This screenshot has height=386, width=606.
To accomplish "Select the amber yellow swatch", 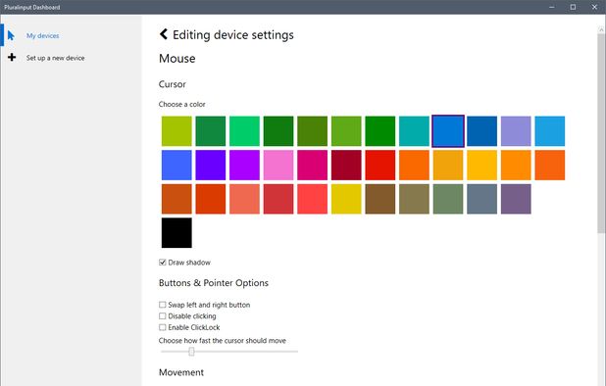I will [x=481, y=166].
